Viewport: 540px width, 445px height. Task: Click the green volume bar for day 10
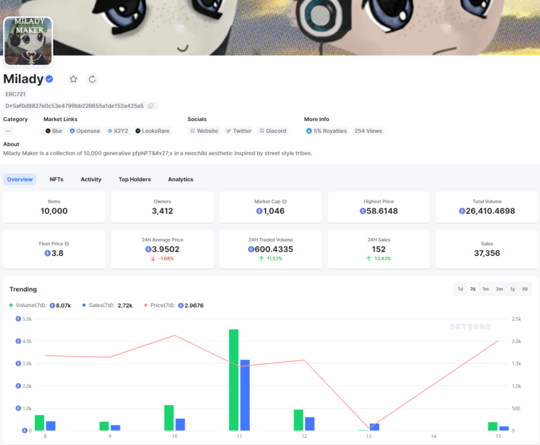click(169, 418)
